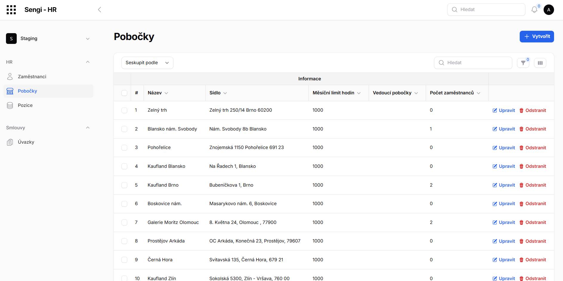Click the magnifier icon in table search
Image resolution: width=563 pixels, height=281 pixels.
[442, 63]
